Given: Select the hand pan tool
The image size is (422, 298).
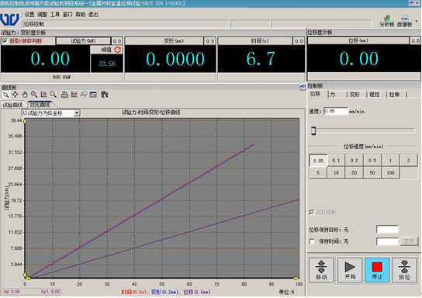Looking at the screenshot, I should [25, 95].
